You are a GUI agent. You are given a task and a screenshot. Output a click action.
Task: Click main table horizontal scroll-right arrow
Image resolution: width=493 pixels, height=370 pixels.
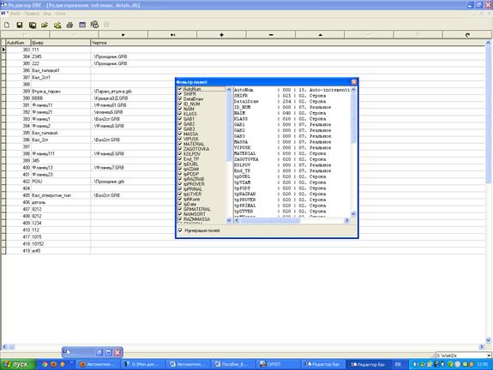click(482, 347)
